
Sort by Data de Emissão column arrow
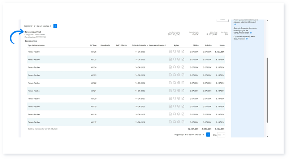click(x=147, y=45)
